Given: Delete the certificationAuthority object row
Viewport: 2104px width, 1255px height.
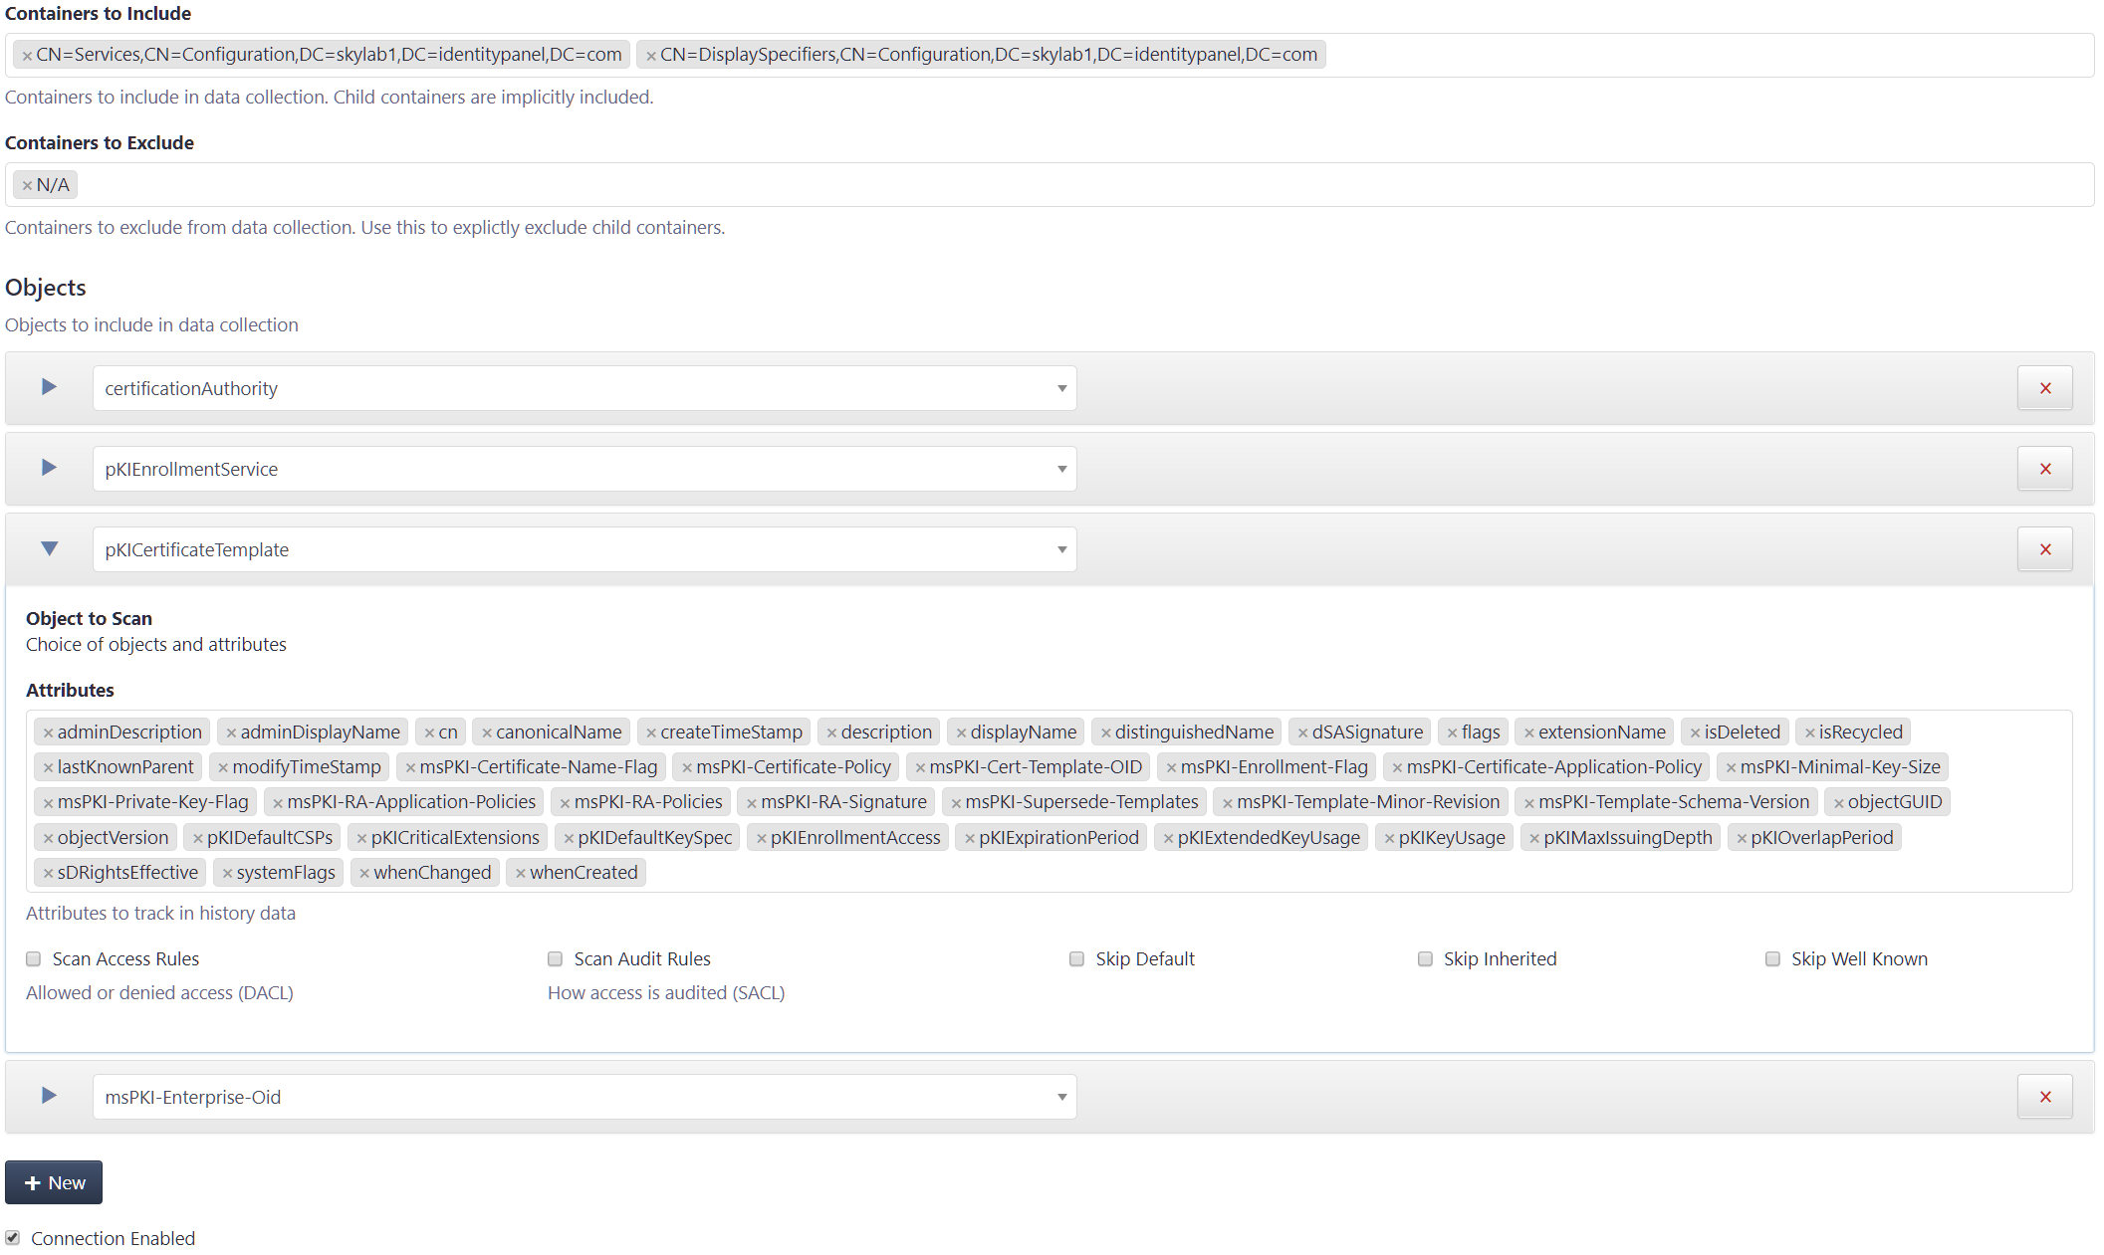Looking at the screenshot, I should coord(2045,388).
